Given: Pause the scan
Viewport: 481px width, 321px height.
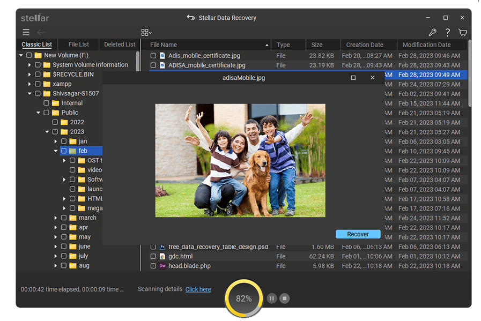Looking at the screenshot, I should coord(272,298).
